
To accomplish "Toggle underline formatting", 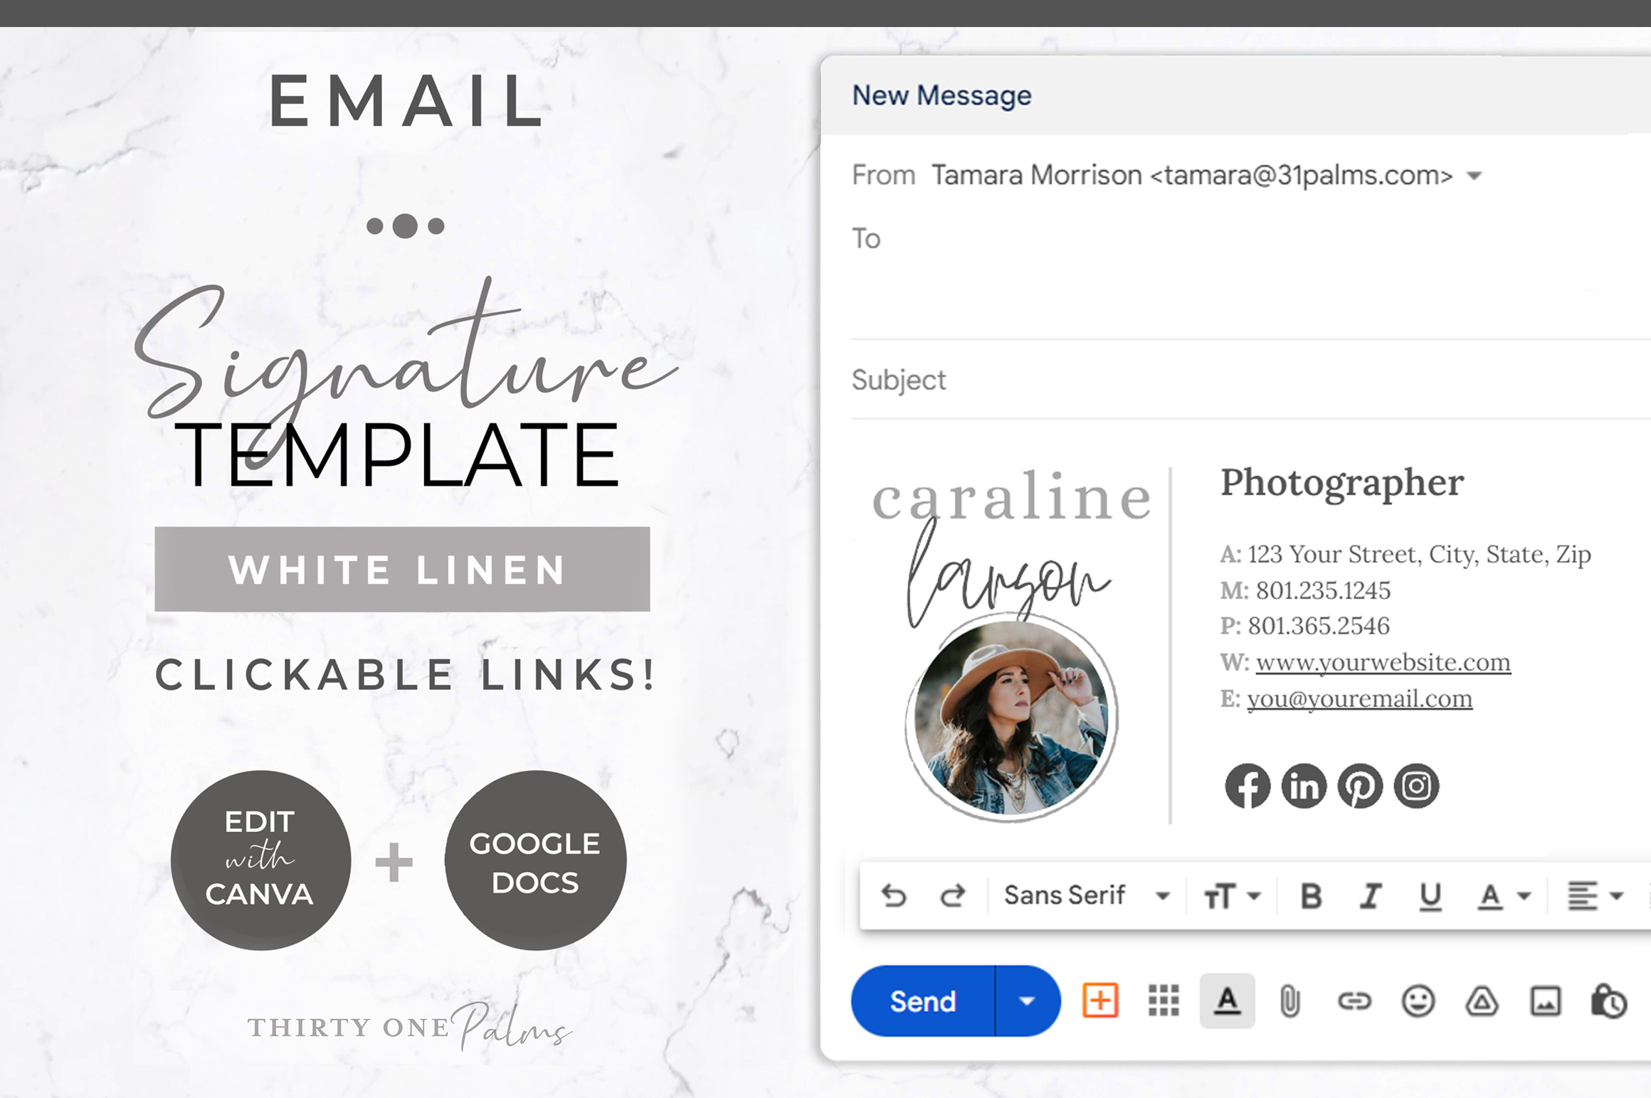I will [x=1430, y=896].
